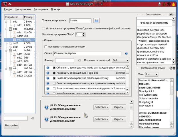Click the sdc hard drive icon
Viewport: 178px width, 137px height.
point(10,51)
